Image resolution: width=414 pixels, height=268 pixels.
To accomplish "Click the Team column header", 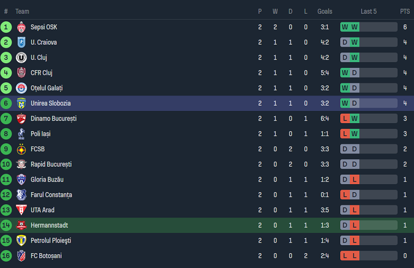I will tap(22, 11).
